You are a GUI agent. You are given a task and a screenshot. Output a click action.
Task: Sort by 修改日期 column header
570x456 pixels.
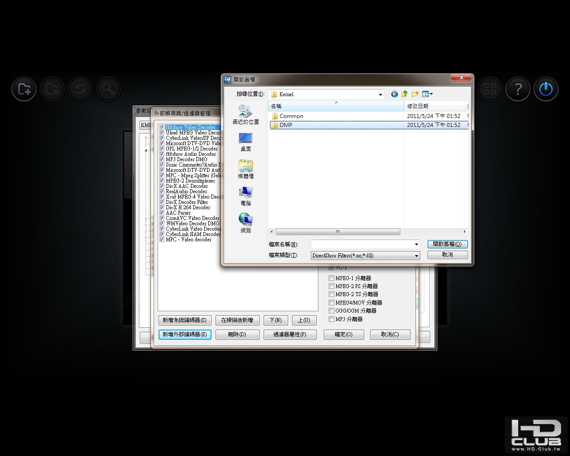coord(435,106)
